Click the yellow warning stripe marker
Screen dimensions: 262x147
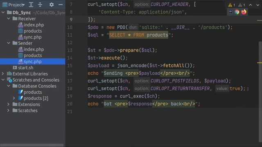[x=260, y=63]
